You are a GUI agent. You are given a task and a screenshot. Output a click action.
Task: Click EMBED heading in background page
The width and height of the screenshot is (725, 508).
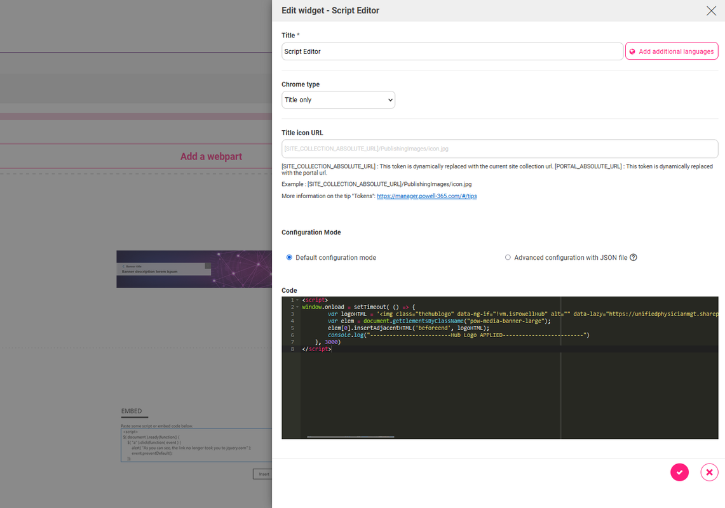(132, 411)
